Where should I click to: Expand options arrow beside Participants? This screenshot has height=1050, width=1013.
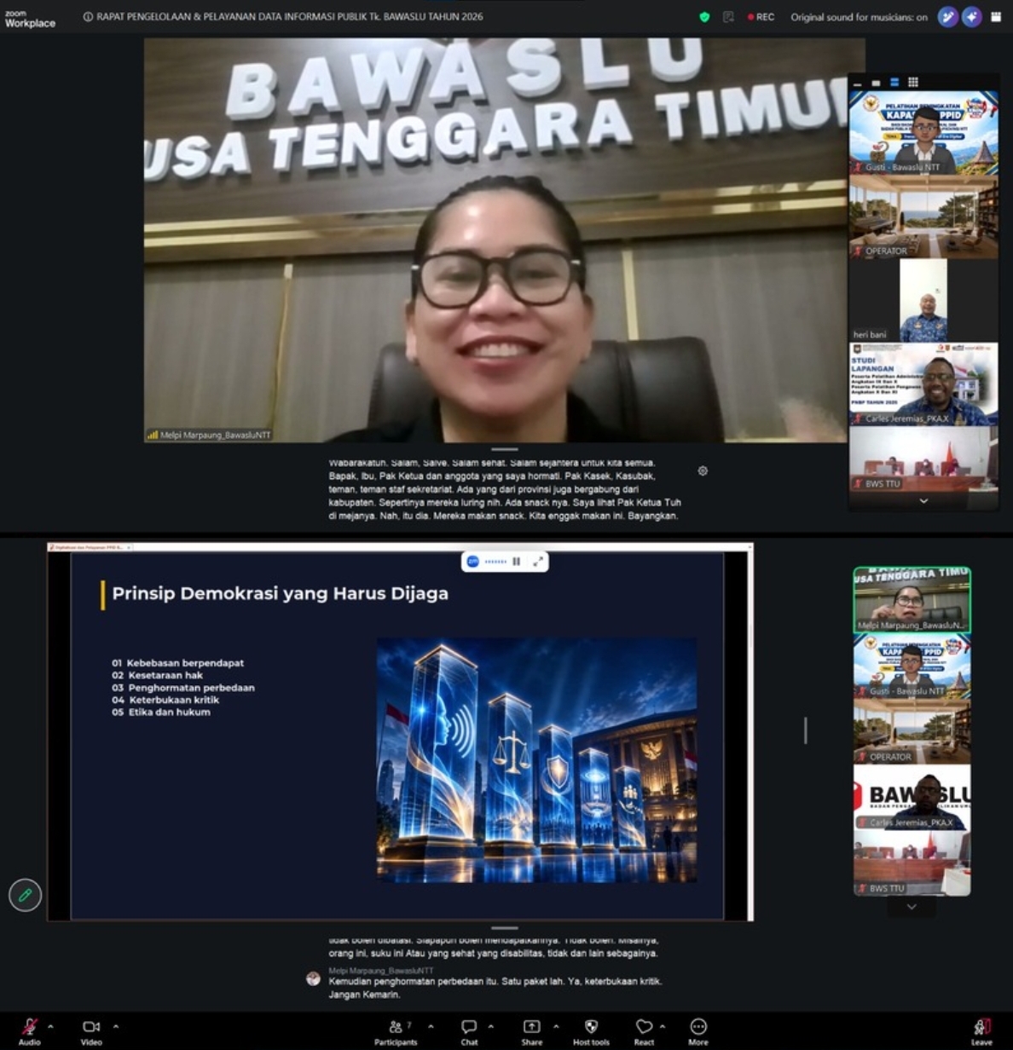click(x=431, y=1026)
